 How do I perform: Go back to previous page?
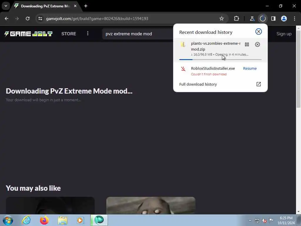coord(6,19)
